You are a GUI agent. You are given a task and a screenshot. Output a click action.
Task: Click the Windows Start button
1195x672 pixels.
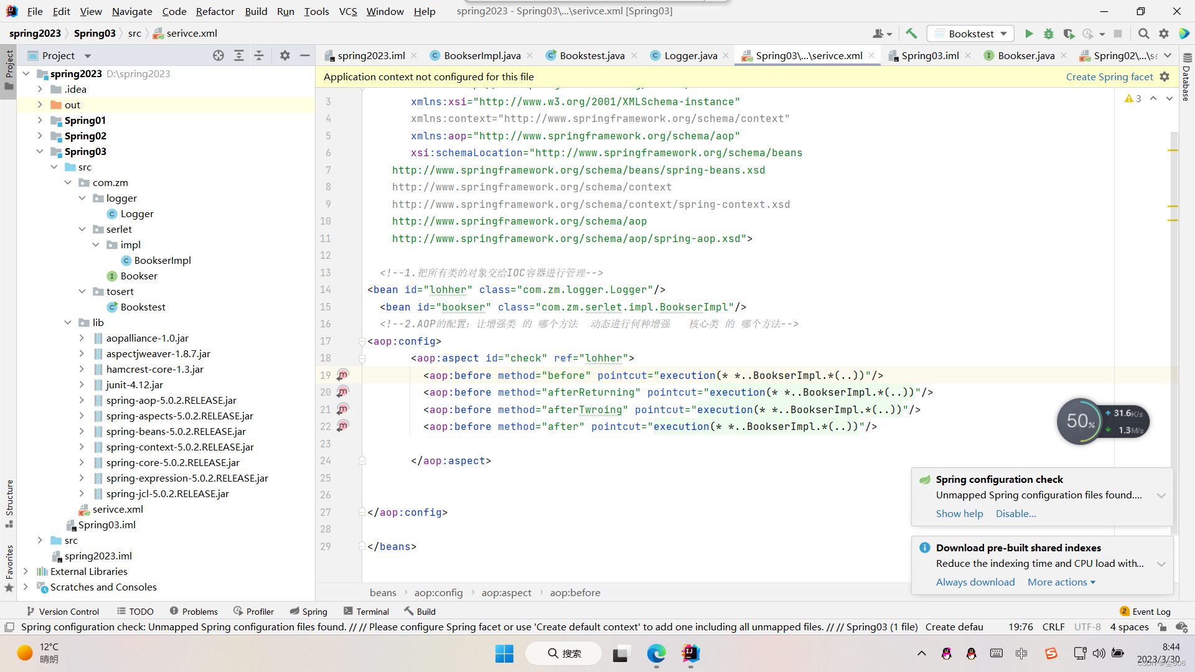coord(504,653)
